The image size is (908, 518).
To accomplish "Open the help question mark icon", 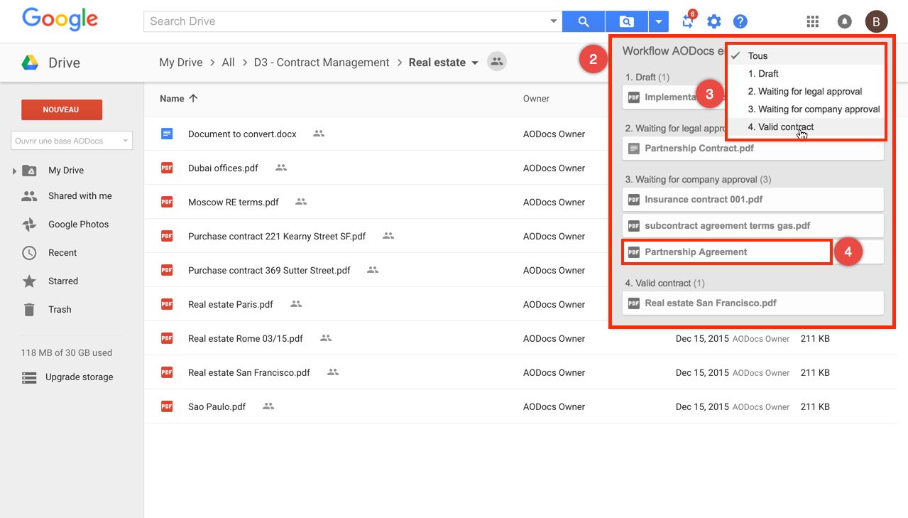I will click(x=740, y=21).
